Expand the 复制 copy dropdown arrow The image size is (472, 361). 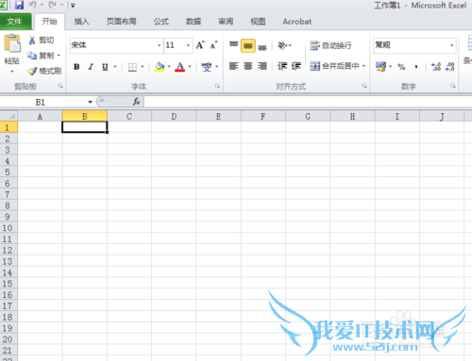(x=59, y=56)
